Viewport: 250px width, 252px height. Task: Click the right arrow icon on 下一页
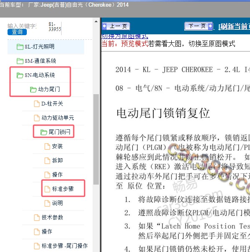click(210, 26)
